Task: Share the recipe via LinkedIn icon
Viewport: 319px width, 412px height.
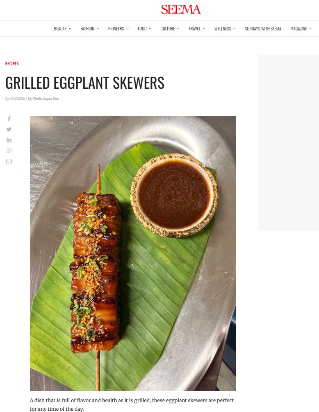Action: [x=9, y=140]
